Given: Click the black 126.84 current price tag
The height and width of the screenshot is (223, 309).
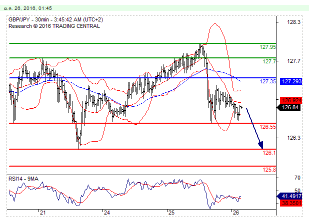Looking at the screenshot, I should click(289, 107).
